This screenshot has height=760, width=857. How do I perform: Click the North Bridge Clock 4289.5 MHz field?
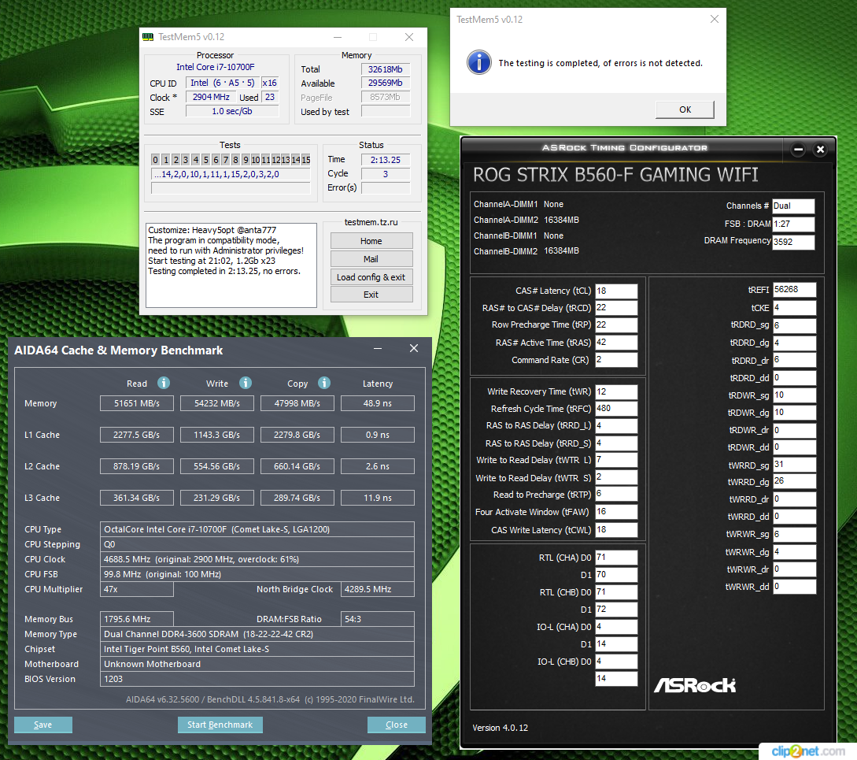click(378, 589)
